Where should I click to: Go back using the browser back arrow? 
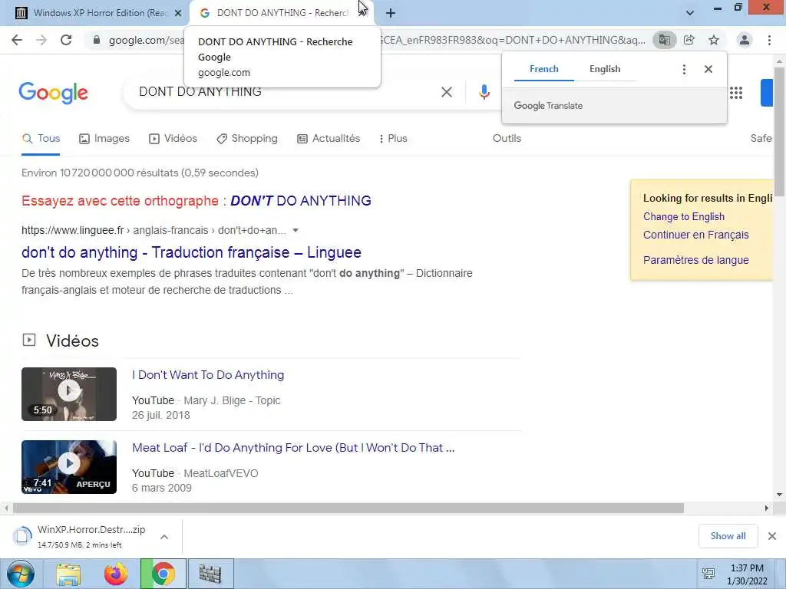17,40
